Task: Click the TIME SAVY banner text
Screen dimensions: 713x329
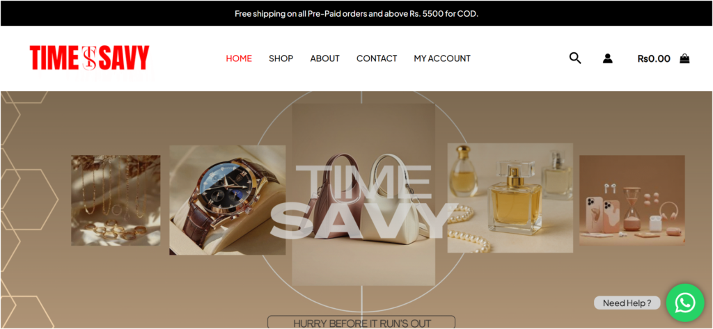Action: pyautogui.click(x=363, y=202)
